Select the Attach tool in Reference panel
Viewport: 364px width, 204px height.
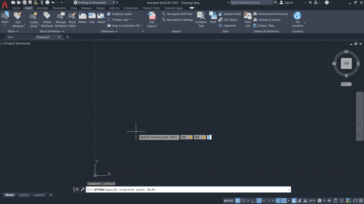[x=82, y=19]
